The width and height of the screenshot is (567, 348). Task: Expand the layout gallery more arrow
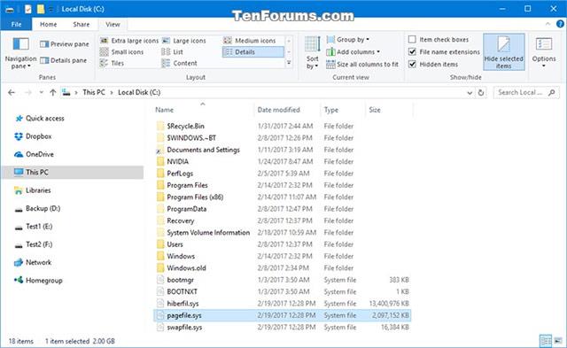pyautogui.click(x=289, y=63)
